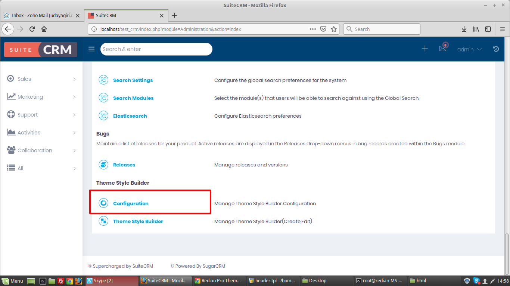Switch to Redian Pro Theme Chrome window
The width and height of the screenshot is (510, 286).
click(219, 281)
